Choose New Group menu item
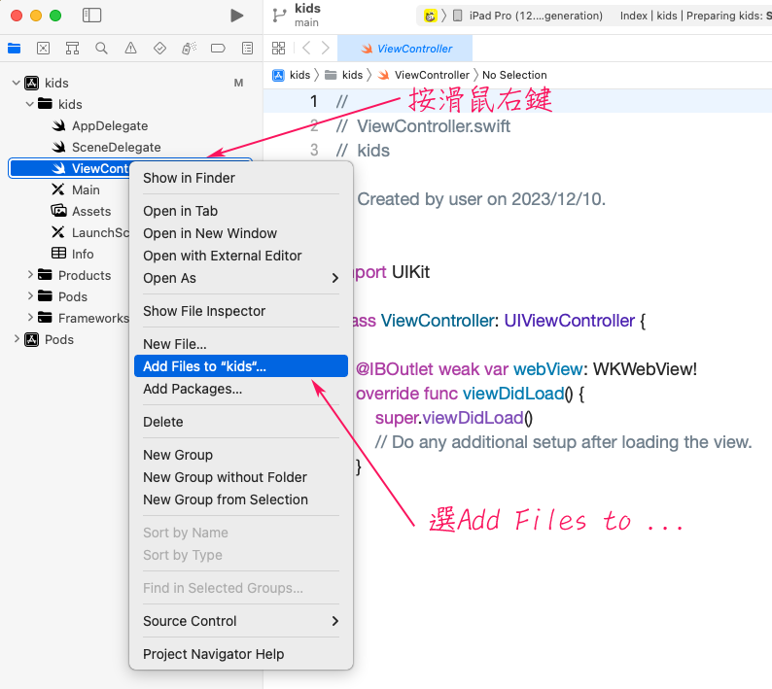 (241, 454)
